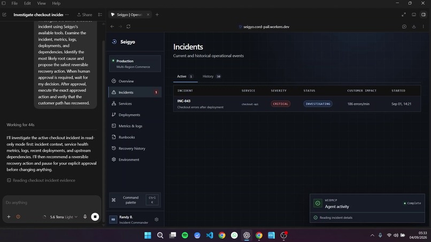Open Incidents in sidebar
Image resolution: width=431 pixels, height=242 pixels.
(x=135, y=92)
